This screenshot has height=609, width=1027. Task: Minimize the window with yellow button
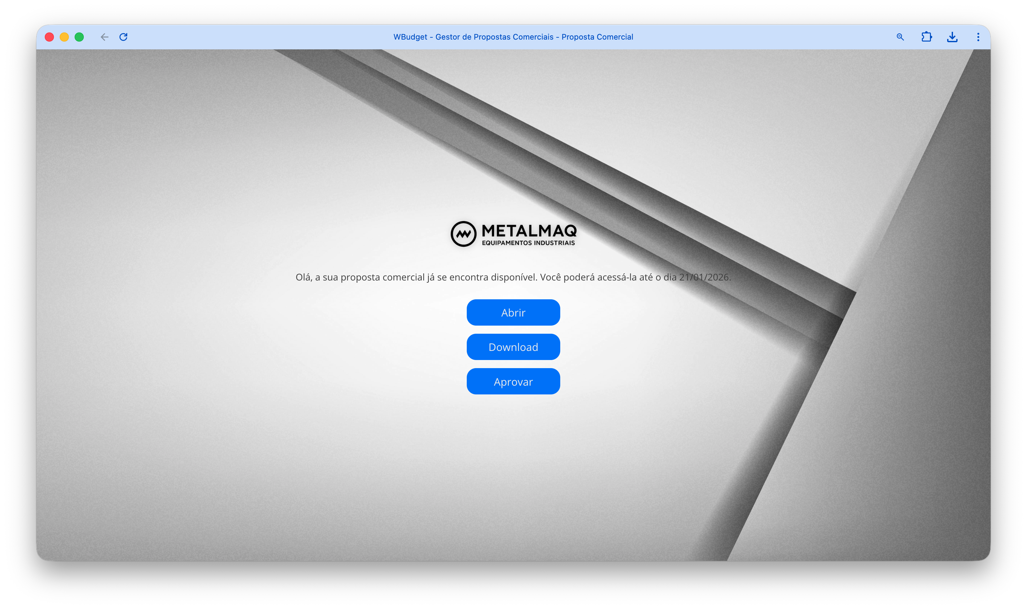click(64, 37)
